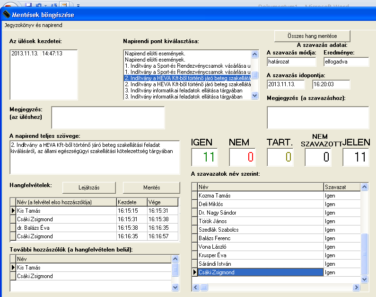Click the Megjegyzés (a szavazáshoz) text box
Viewport: 376px width, 297px height.
pos(318,117)
